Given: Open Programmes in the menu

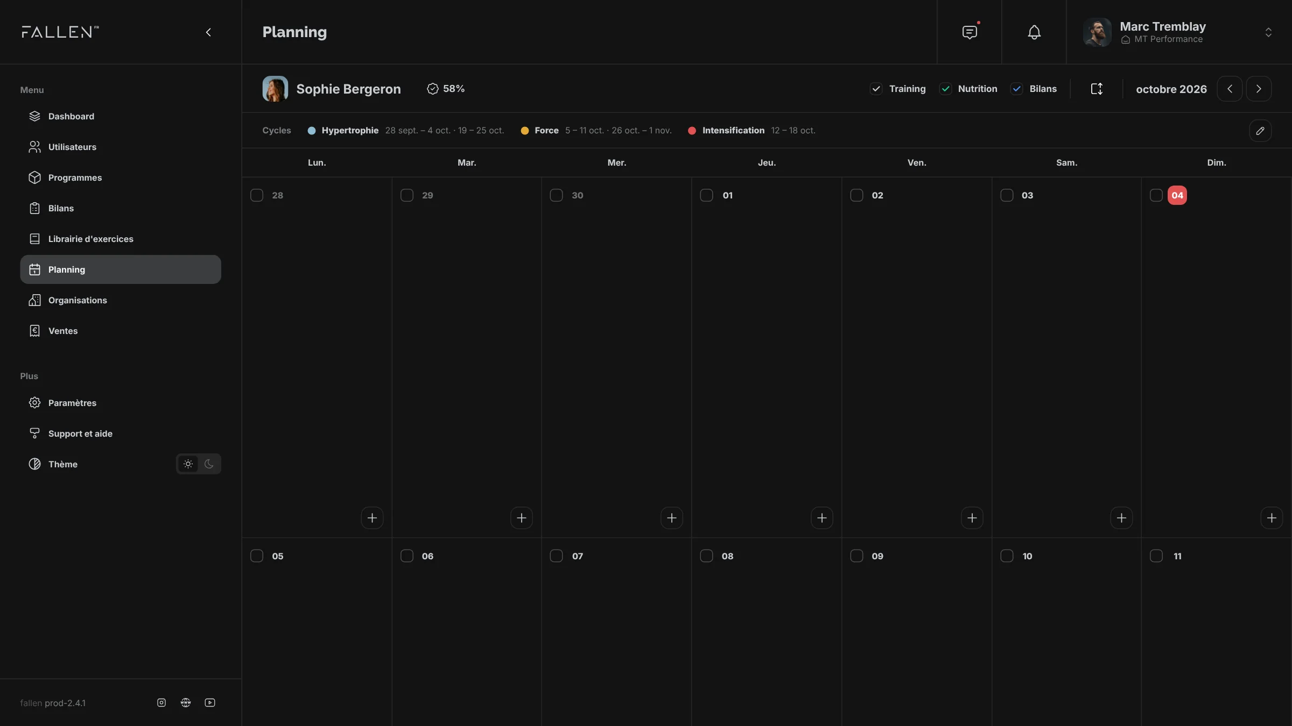Looking at the screenshot, I should coord(121,177).
